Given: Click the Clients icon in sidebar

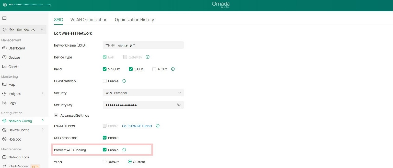Looking at the screenshot, I should 4,67.
